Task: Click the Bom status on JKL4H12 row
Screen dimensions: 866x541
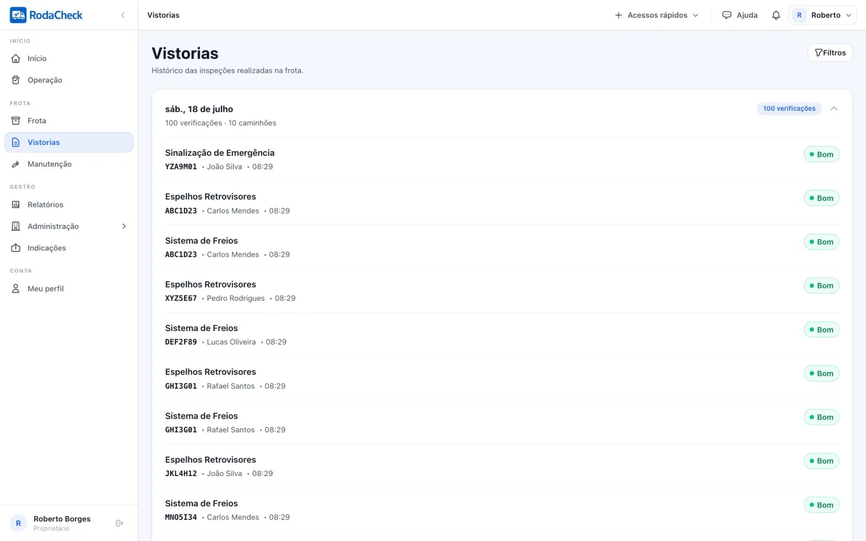Action: coord(822,461)
